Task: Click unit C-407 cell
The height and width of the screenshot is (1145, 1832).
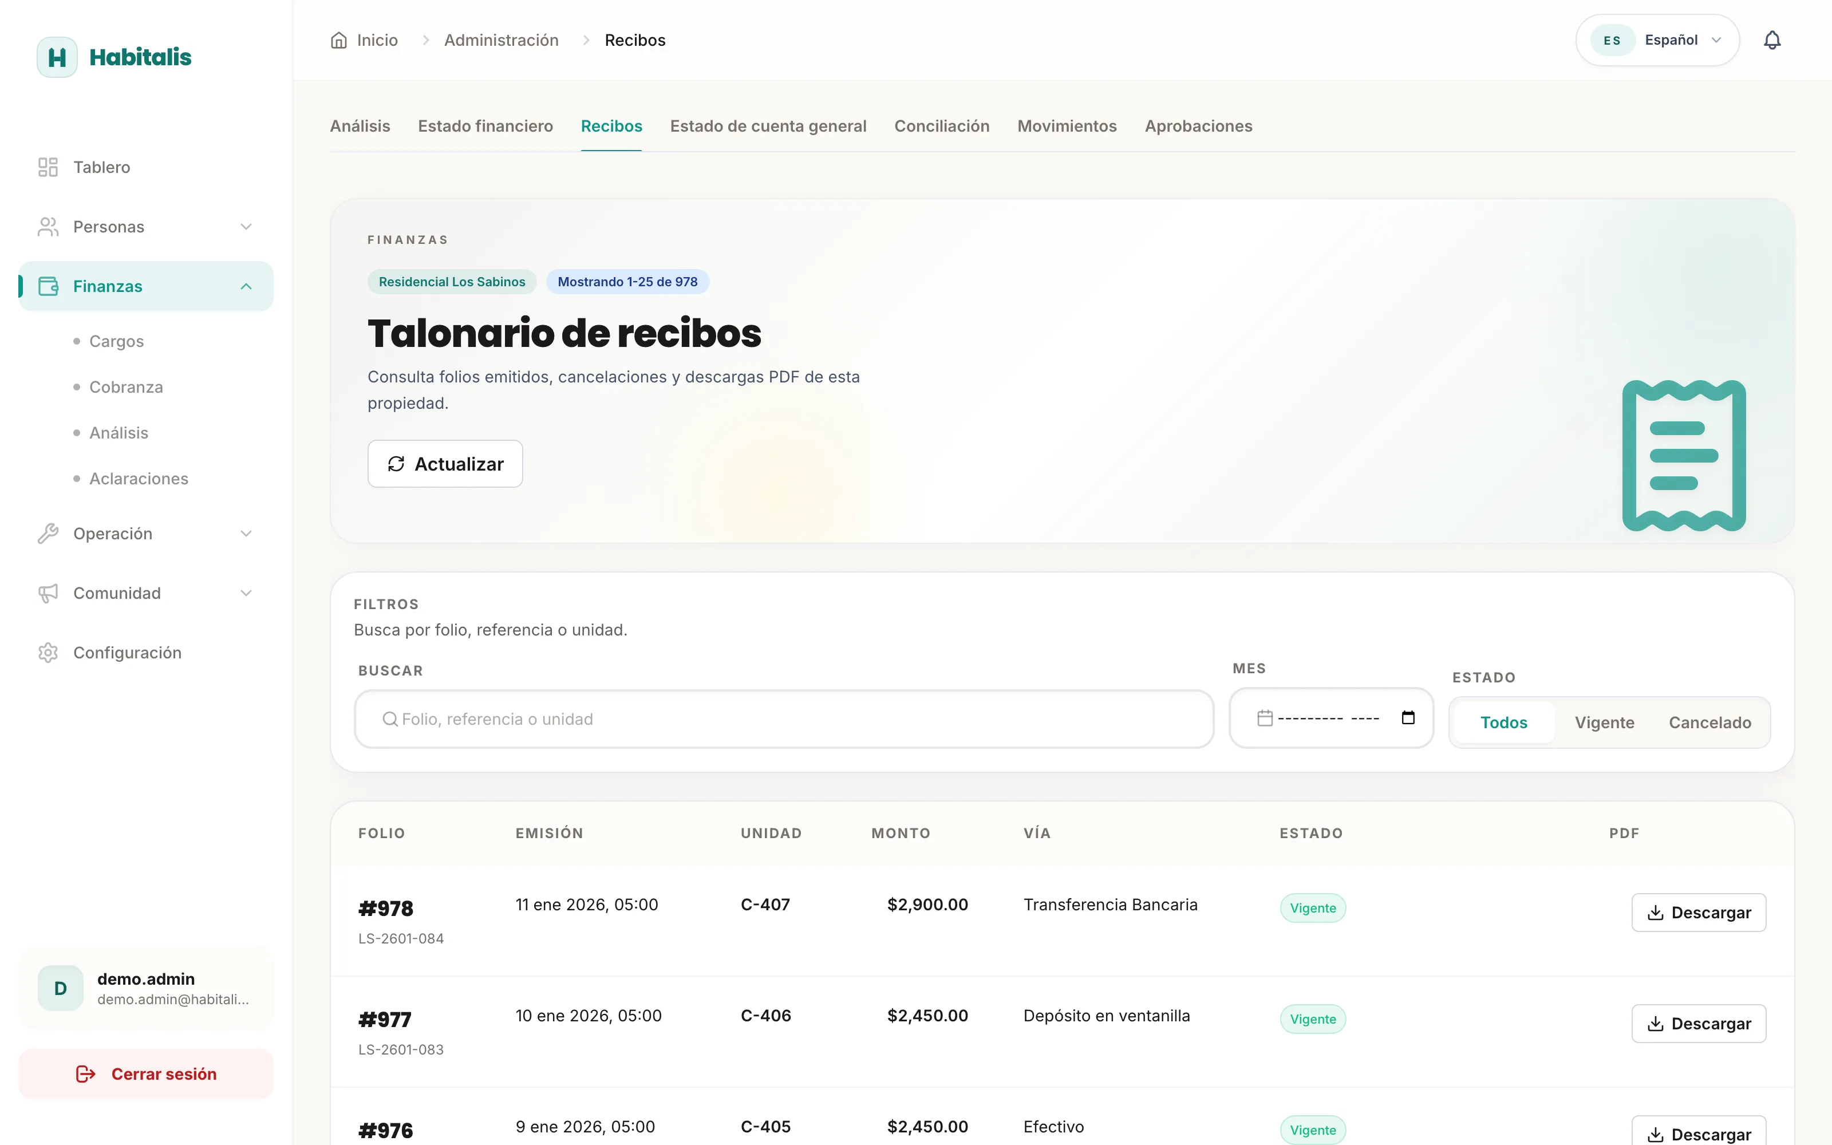Action: (x=765, y=905)
